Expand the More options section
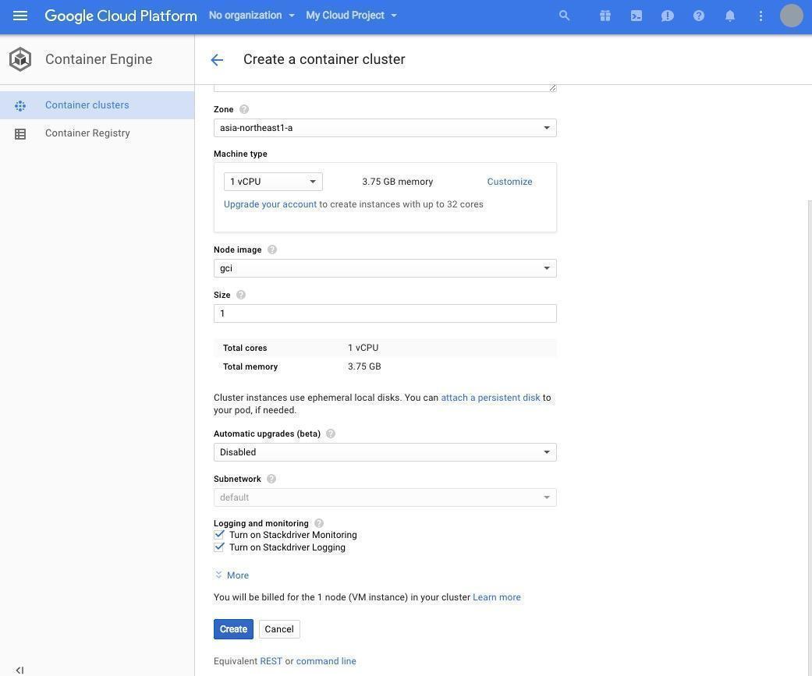This screenshot has width=812, height=676. pos(232,575)
